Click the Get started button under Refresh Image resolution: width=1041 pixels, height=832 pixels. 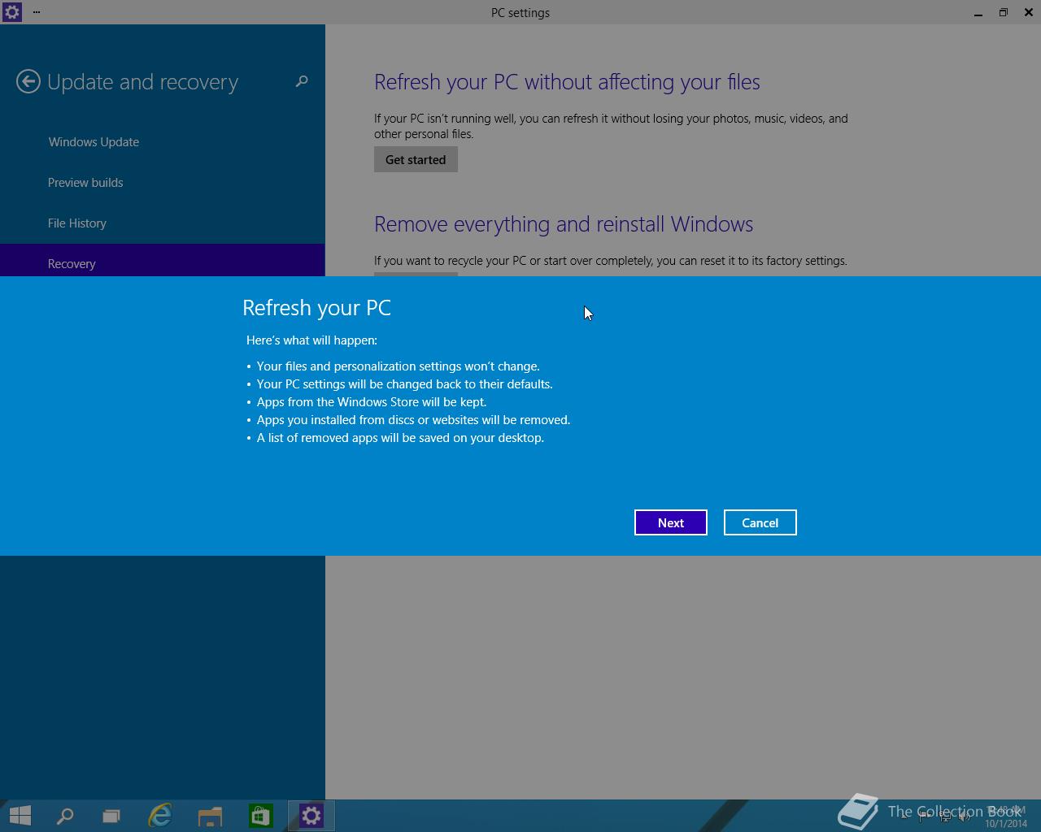pyautogui.click(x=416, y=159)
